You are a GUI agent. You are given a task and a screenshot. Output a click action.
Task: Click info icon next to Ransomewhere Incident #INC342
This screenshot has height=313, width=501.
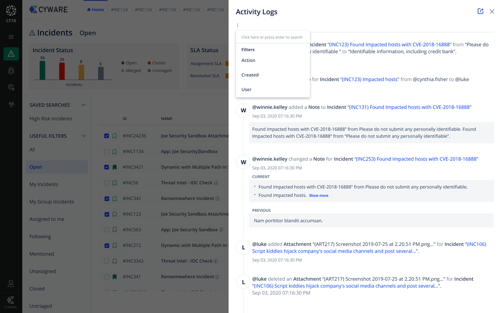coord(217,199)
